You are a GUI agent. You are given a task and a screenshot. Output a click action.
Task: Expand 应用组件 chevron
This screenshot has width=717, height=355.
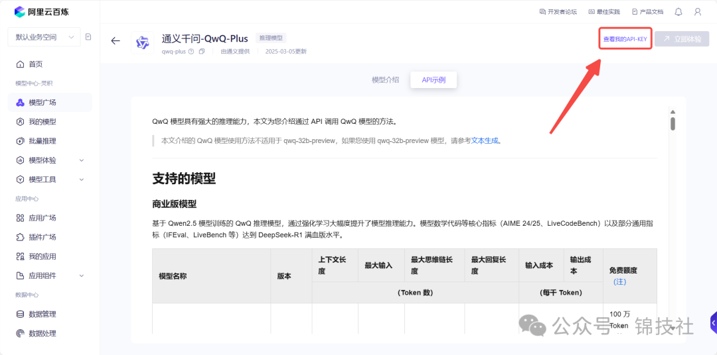pos(82,276)
